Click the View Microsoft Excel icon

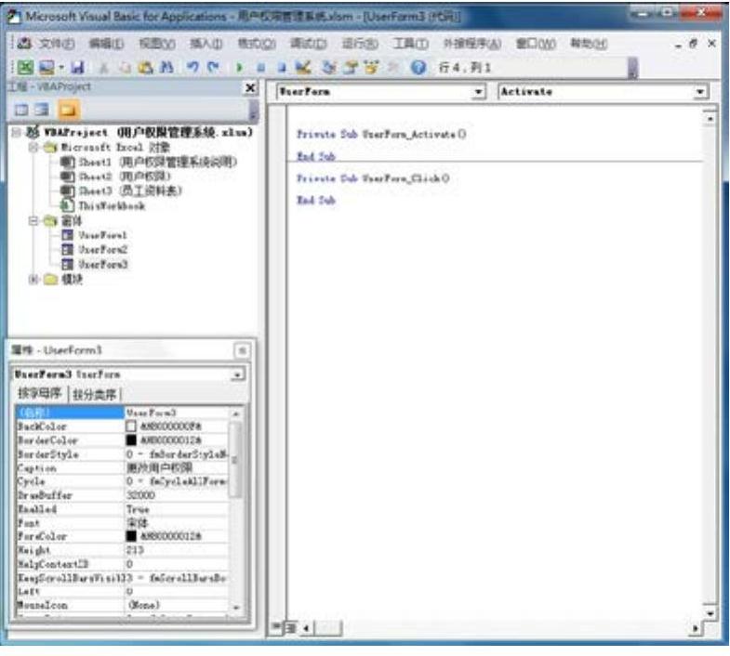(x=25, y=68)
